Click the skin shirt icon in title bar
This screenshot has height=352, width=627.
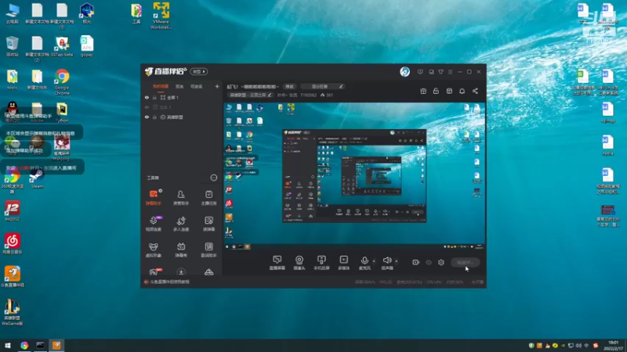coord(440,72)
